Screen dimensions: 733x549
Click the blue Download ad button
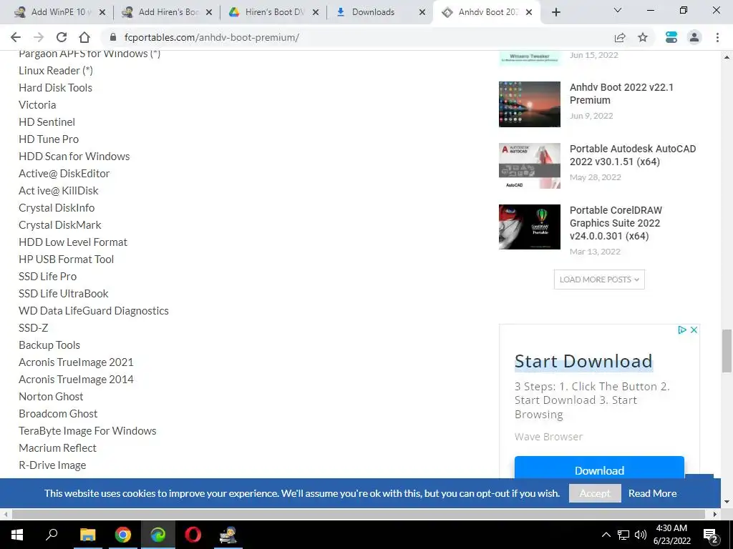coord(599,468)
